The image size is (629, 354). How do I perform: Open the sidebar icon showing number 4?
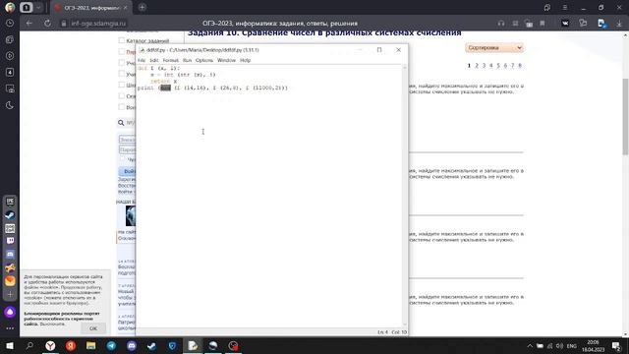[10, 72]
